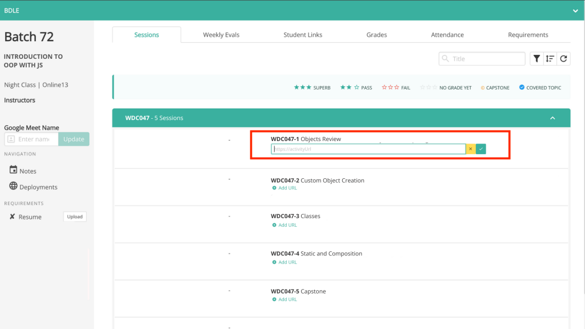The height and width of the screenshot is (329, 585).
Task: Click the refresh icon in toolbar
Action: point(563,59)
